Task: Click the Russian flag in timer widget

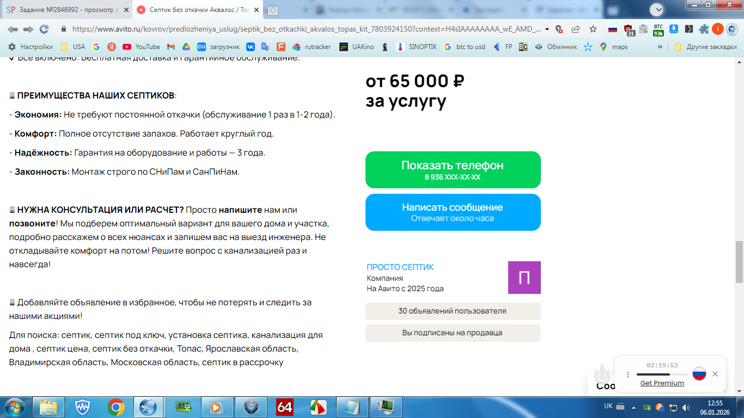Action: coord(699,374)
